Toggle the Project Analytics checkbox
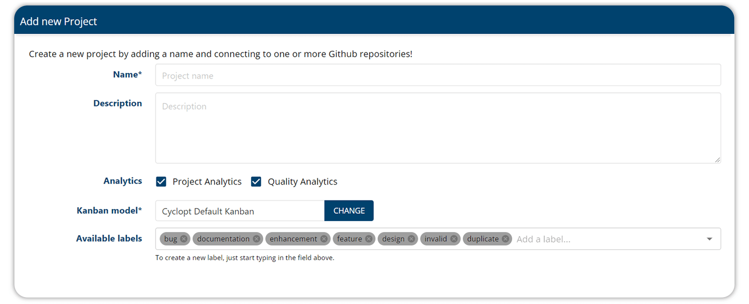 point(161,182)
